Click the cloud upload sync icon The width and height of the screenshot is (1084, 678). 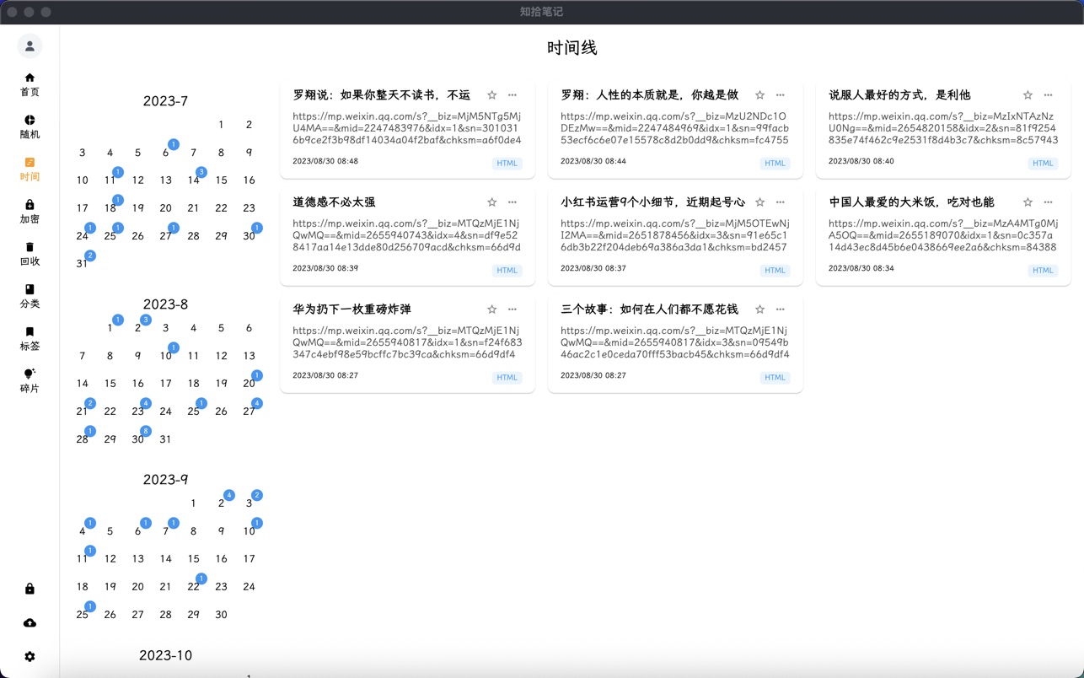tap(30, 622)
